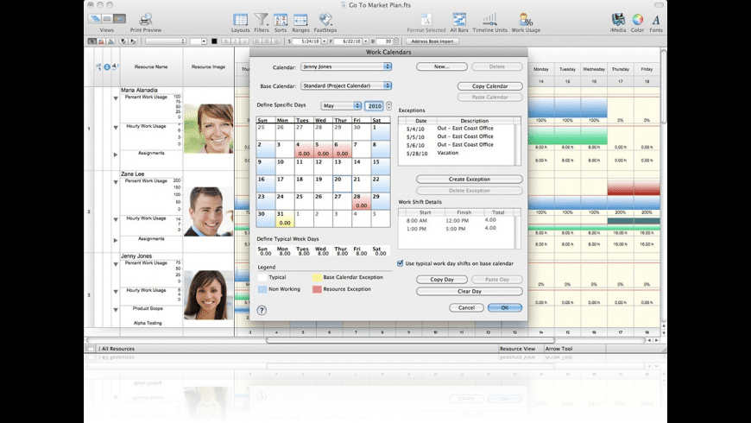The height and width of the screenshot is (423, 751).
Task: Click Cancel in Work Calendars dialog
Action: 466,307
